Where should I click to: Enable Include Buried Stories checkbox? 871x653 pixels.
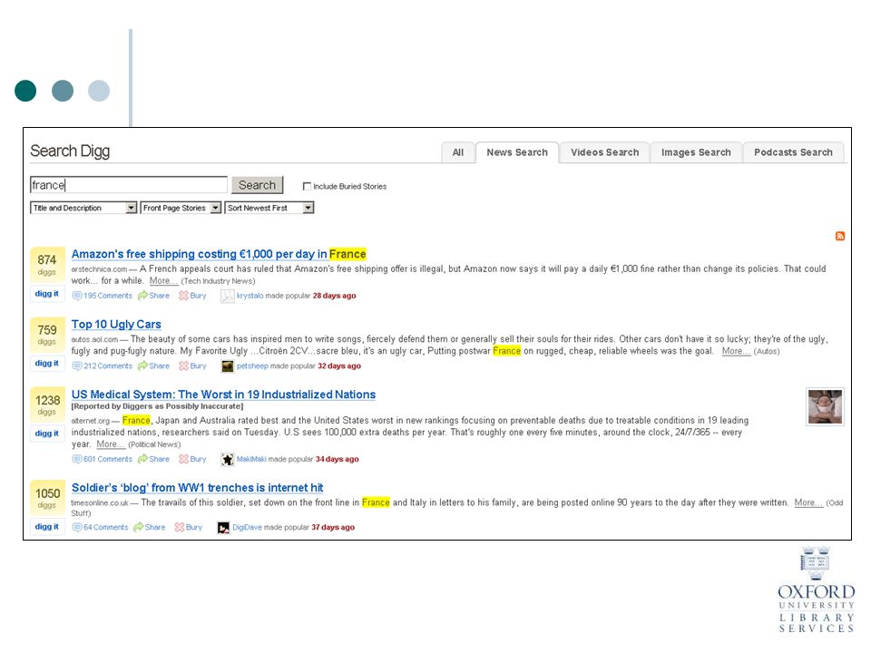coord(307,187)
